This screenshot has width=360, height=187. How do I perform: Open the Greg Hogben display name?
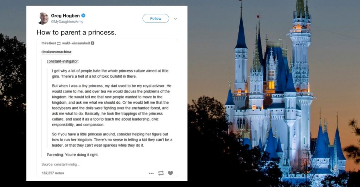click(x=66, y=16)
